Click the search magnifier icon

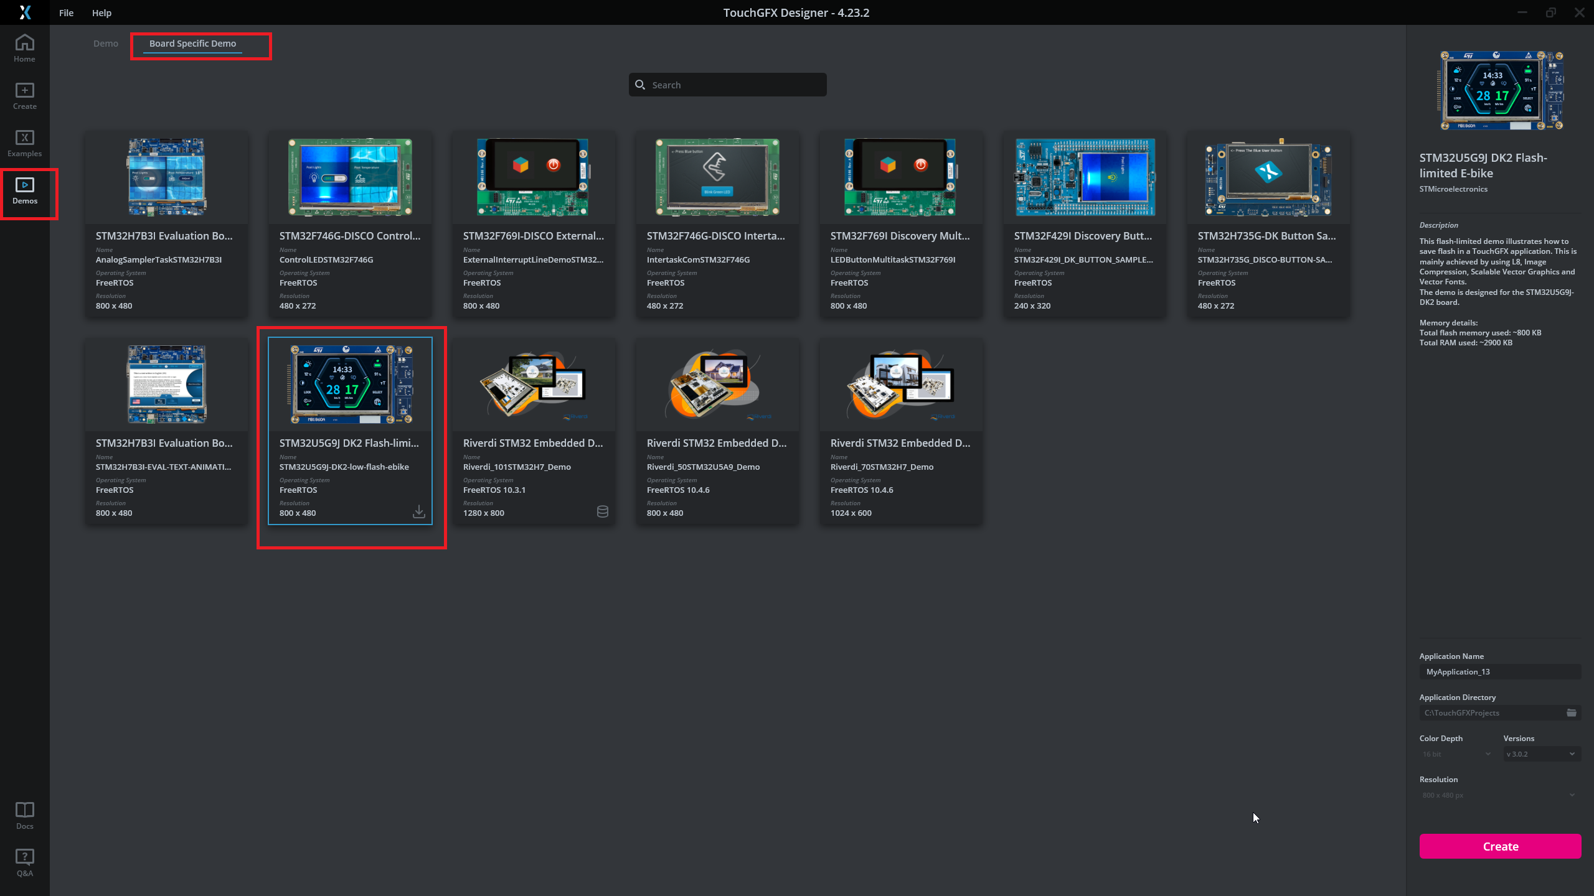(x=641, y=84)
